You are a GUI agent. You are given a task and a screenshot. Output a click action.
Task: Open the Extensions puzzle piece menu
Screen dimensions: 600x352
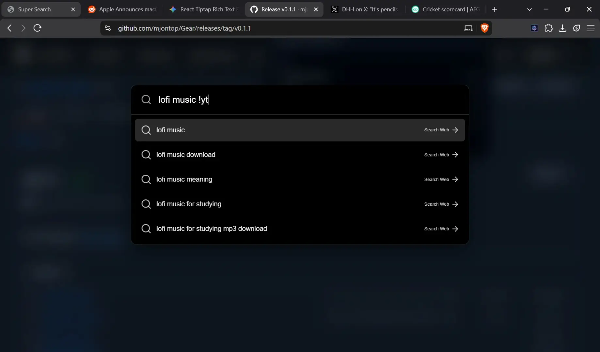(x=549, y=28)
